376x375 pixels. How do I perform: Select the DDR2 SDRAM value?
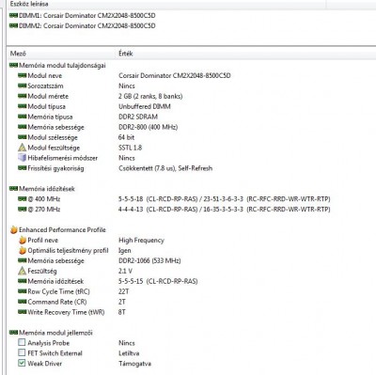coord(138,117)
